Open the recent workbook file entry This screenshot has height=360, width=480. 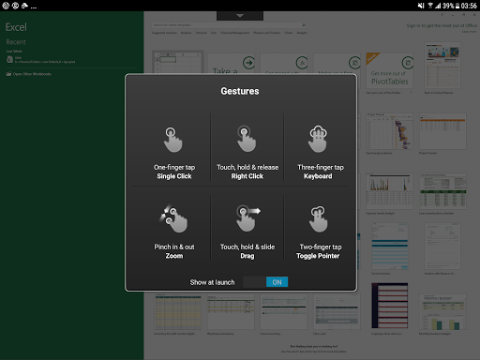(40, 59)
